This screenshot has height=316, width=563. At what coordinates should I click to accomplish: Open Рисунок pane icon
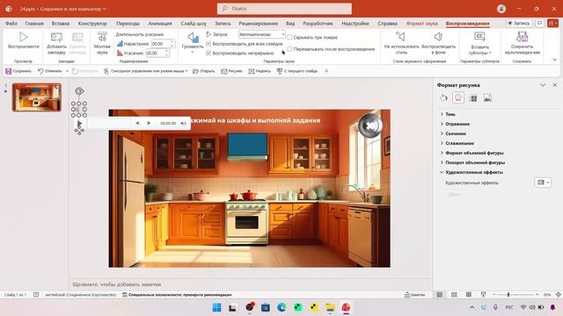pos(487,97)
